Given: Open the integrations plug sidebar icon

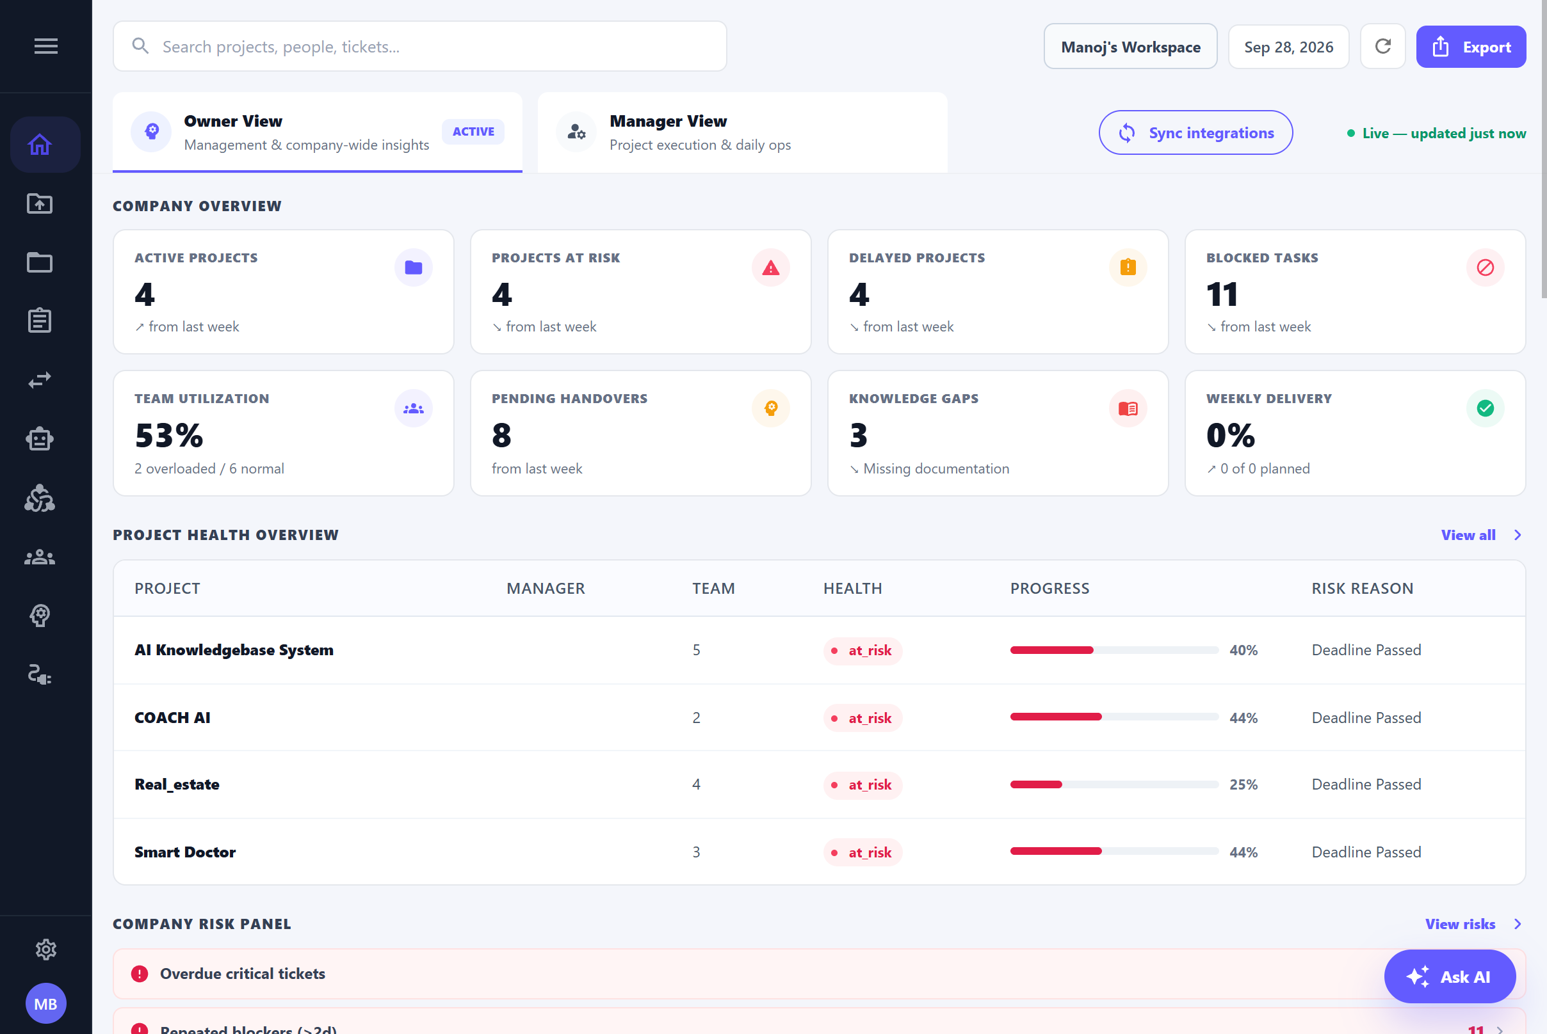Looking at the screenshot, I should 40,674.
